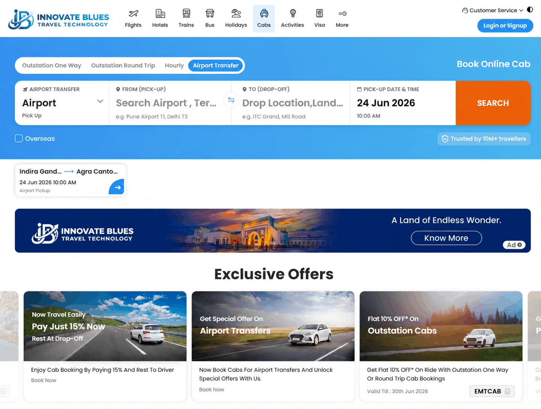Select the Airport Transfer tab
This screenshot has height=409, width=541.
[x=216, y=65]
